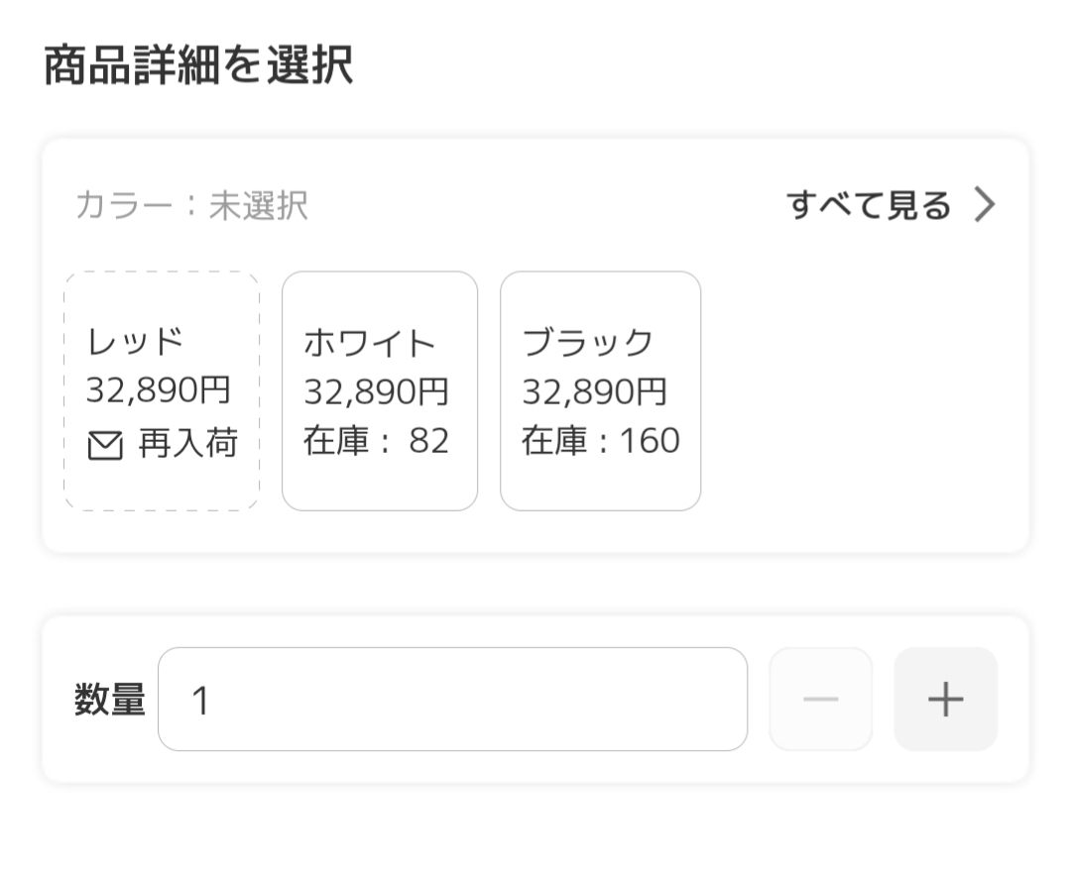
Task: Expand colors using the chevron arrow
Action: 984,205
